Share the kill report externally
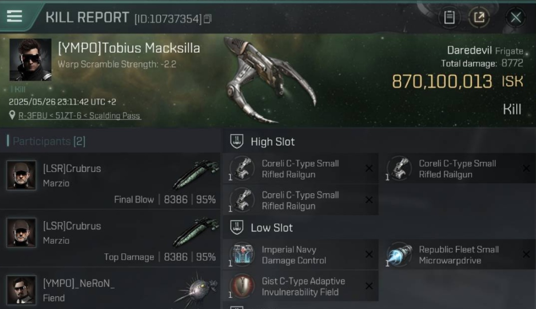 tap(479, 17)
